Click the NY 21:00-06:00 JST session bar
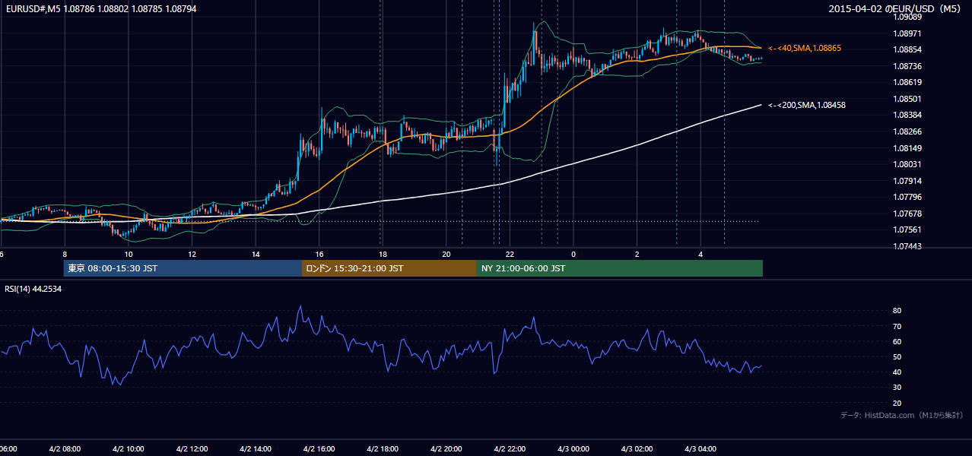 pyautogui.click(x=620, y=268)
